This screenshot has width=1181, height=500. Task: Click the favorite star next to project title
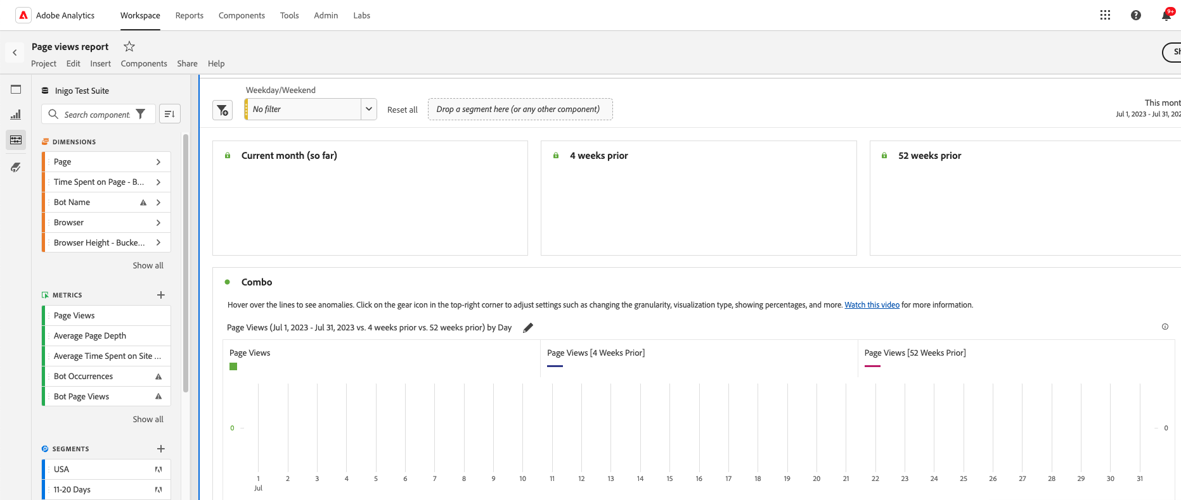pyautogui.click(x=129, y=46)
